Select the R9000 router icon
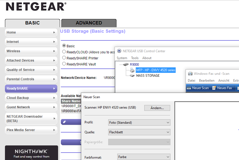The image size is (239, 160). click(126, 64)
